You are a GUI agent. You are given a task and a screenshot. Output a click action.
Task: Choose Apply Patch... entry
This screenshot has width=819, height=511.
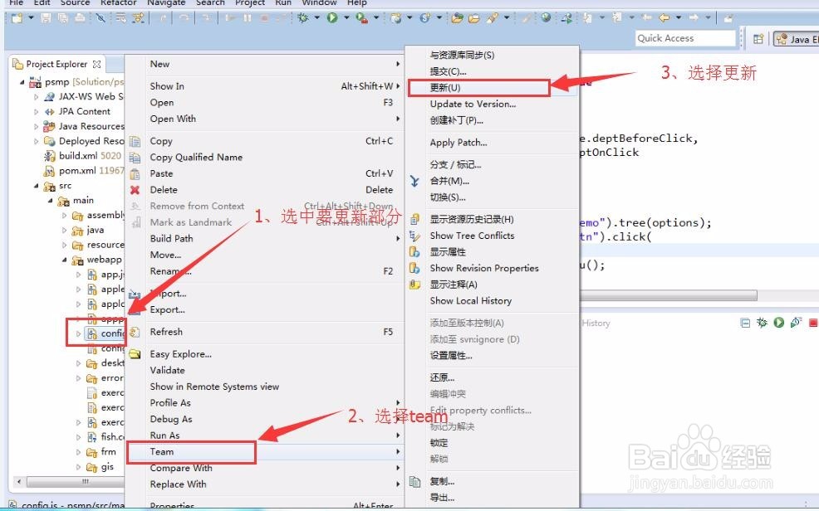(492, 143)
